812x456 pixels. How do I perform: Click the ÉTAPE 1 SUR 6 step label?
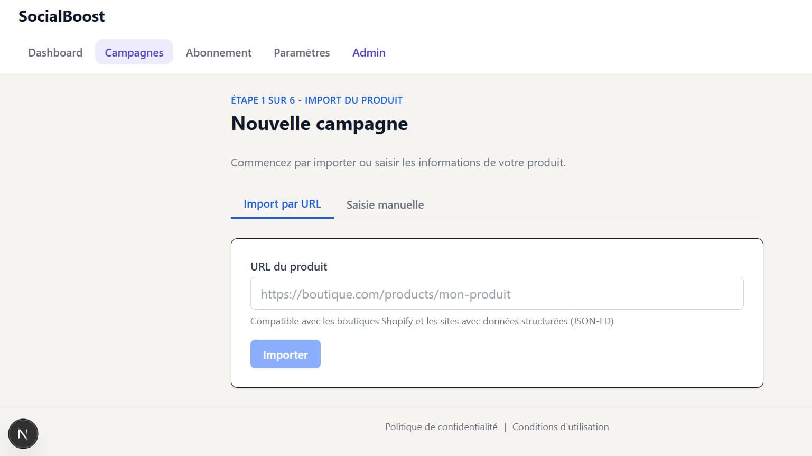tap(316, 100)
